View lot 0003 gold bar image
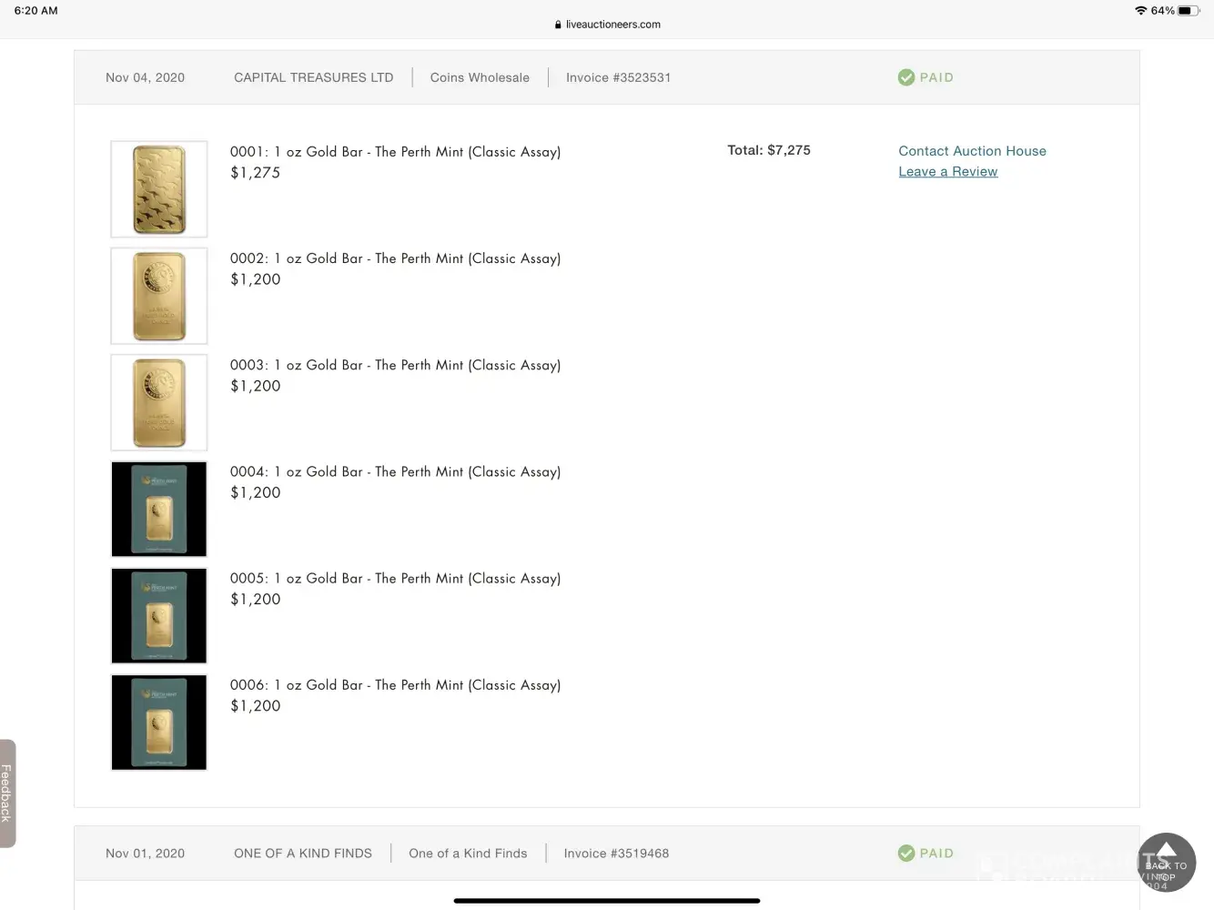The height and width of the screenshot is (910, 1214). pyautogui.click(x=159, y=402)
